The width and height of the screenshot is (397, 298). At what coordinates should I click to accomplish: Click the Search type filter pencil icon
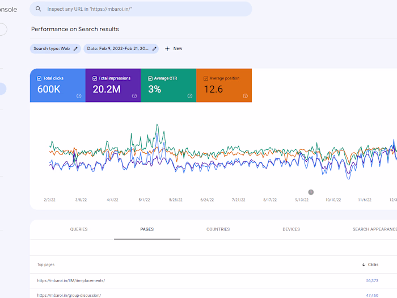click(x=76, y=49)
